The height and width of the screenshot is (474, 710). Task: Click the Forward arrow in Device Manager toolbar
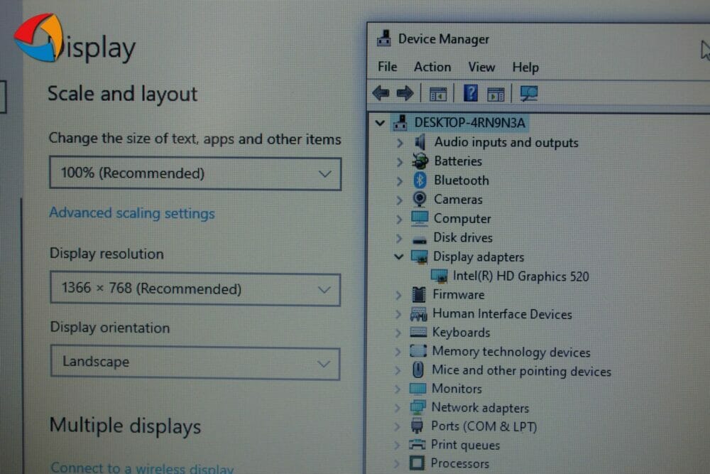pyautogui.click(x=405, y=93)
